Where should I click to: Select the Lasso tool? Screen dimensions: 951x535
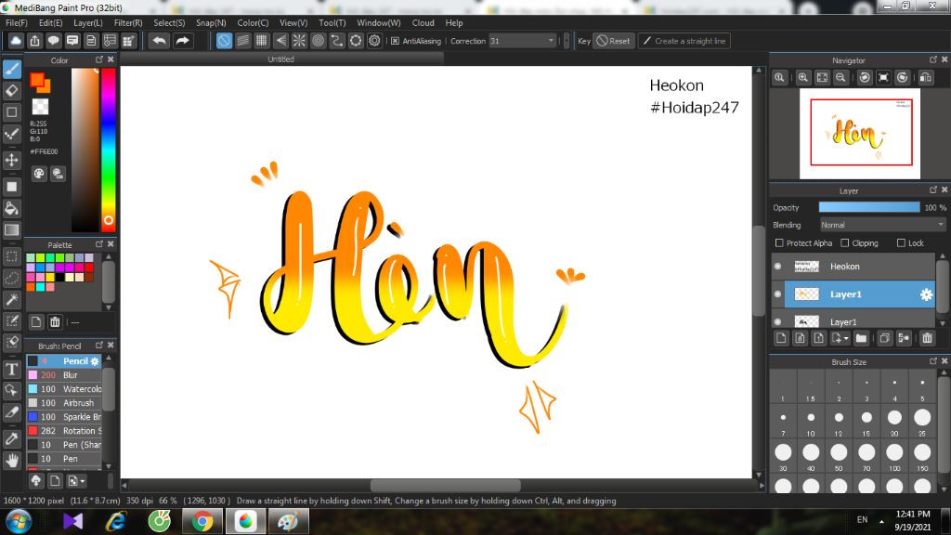pyautogui.click(x=11, y=279)
